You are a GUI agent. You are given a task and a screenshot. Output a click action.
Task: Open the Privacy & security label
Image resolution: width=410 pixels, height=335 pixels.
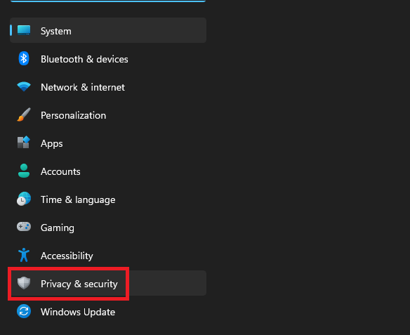coord(79,284)
